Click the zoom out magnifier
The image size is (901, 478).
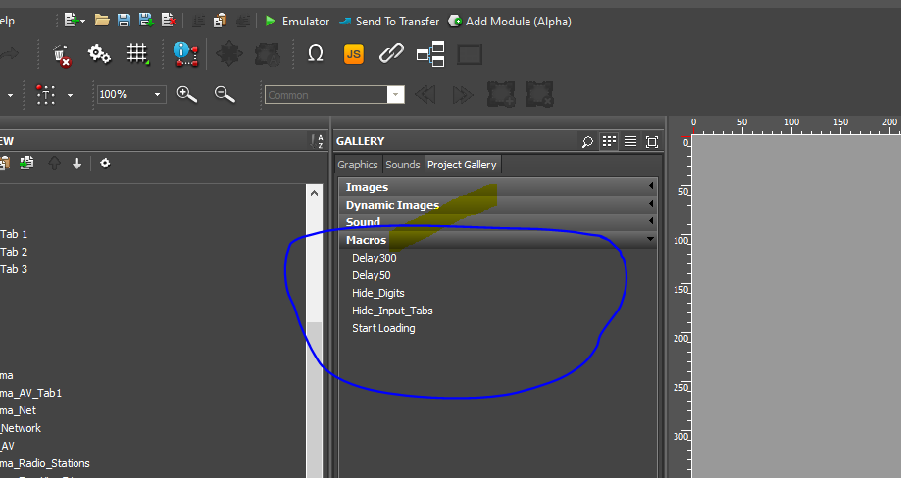(225, 94)
